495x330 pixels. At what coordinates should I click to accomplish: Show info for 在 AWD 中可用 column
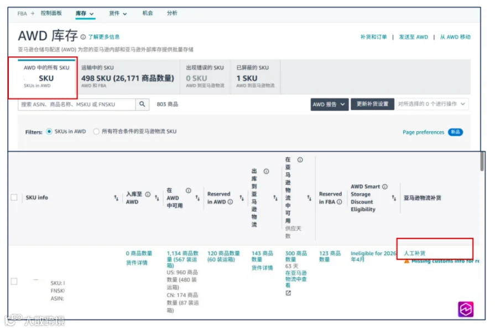(189, 190)
